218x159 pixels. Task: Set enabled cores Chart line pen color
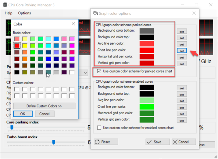click(x=182, y=107)
